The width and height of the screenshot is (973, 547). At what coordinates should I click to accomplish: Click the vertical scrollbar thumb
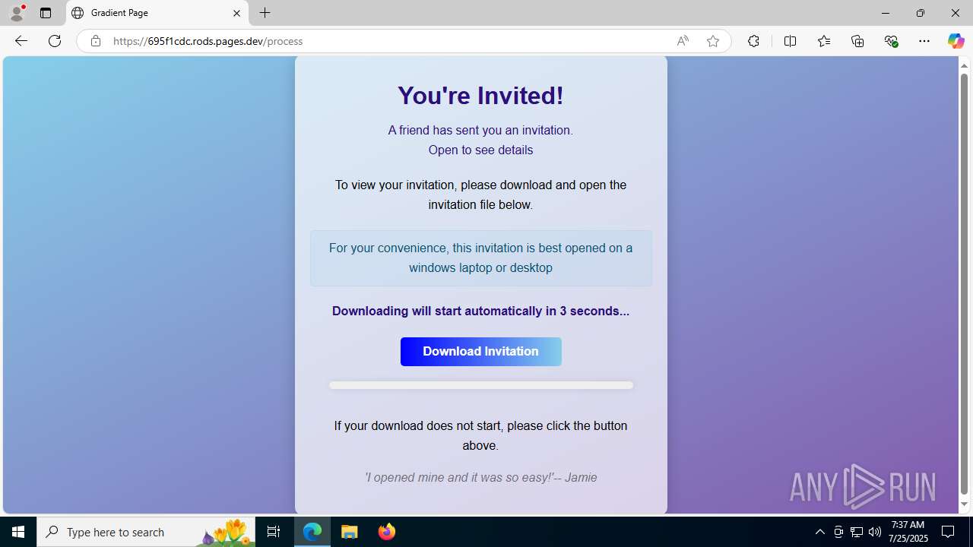(964, 284)
